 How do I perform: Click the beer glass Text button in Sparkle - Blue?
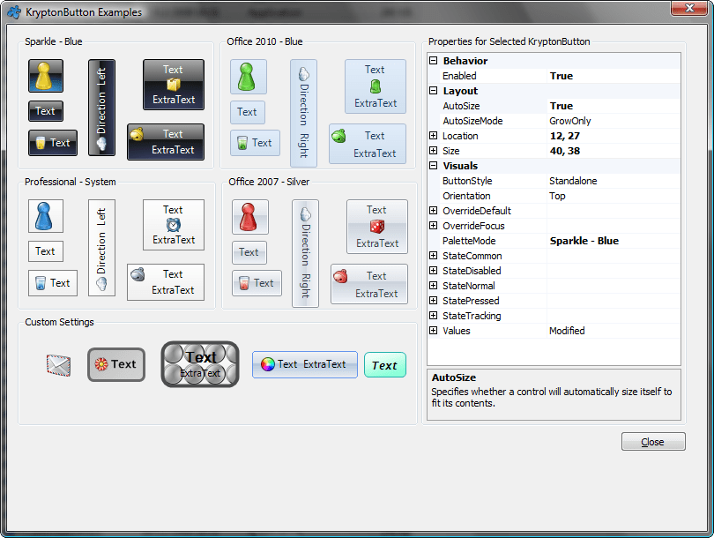(x=52, y=142)
